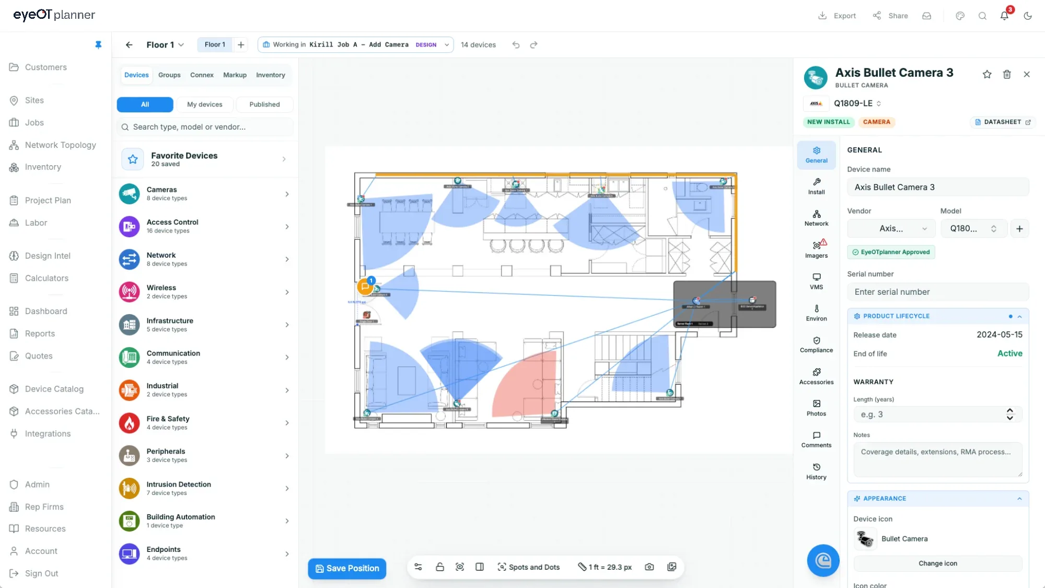Viewport: 1045px width, 588px height.
Task: Favorite the Axis Bullet Camera 3 star
Action: coord(987,74)
